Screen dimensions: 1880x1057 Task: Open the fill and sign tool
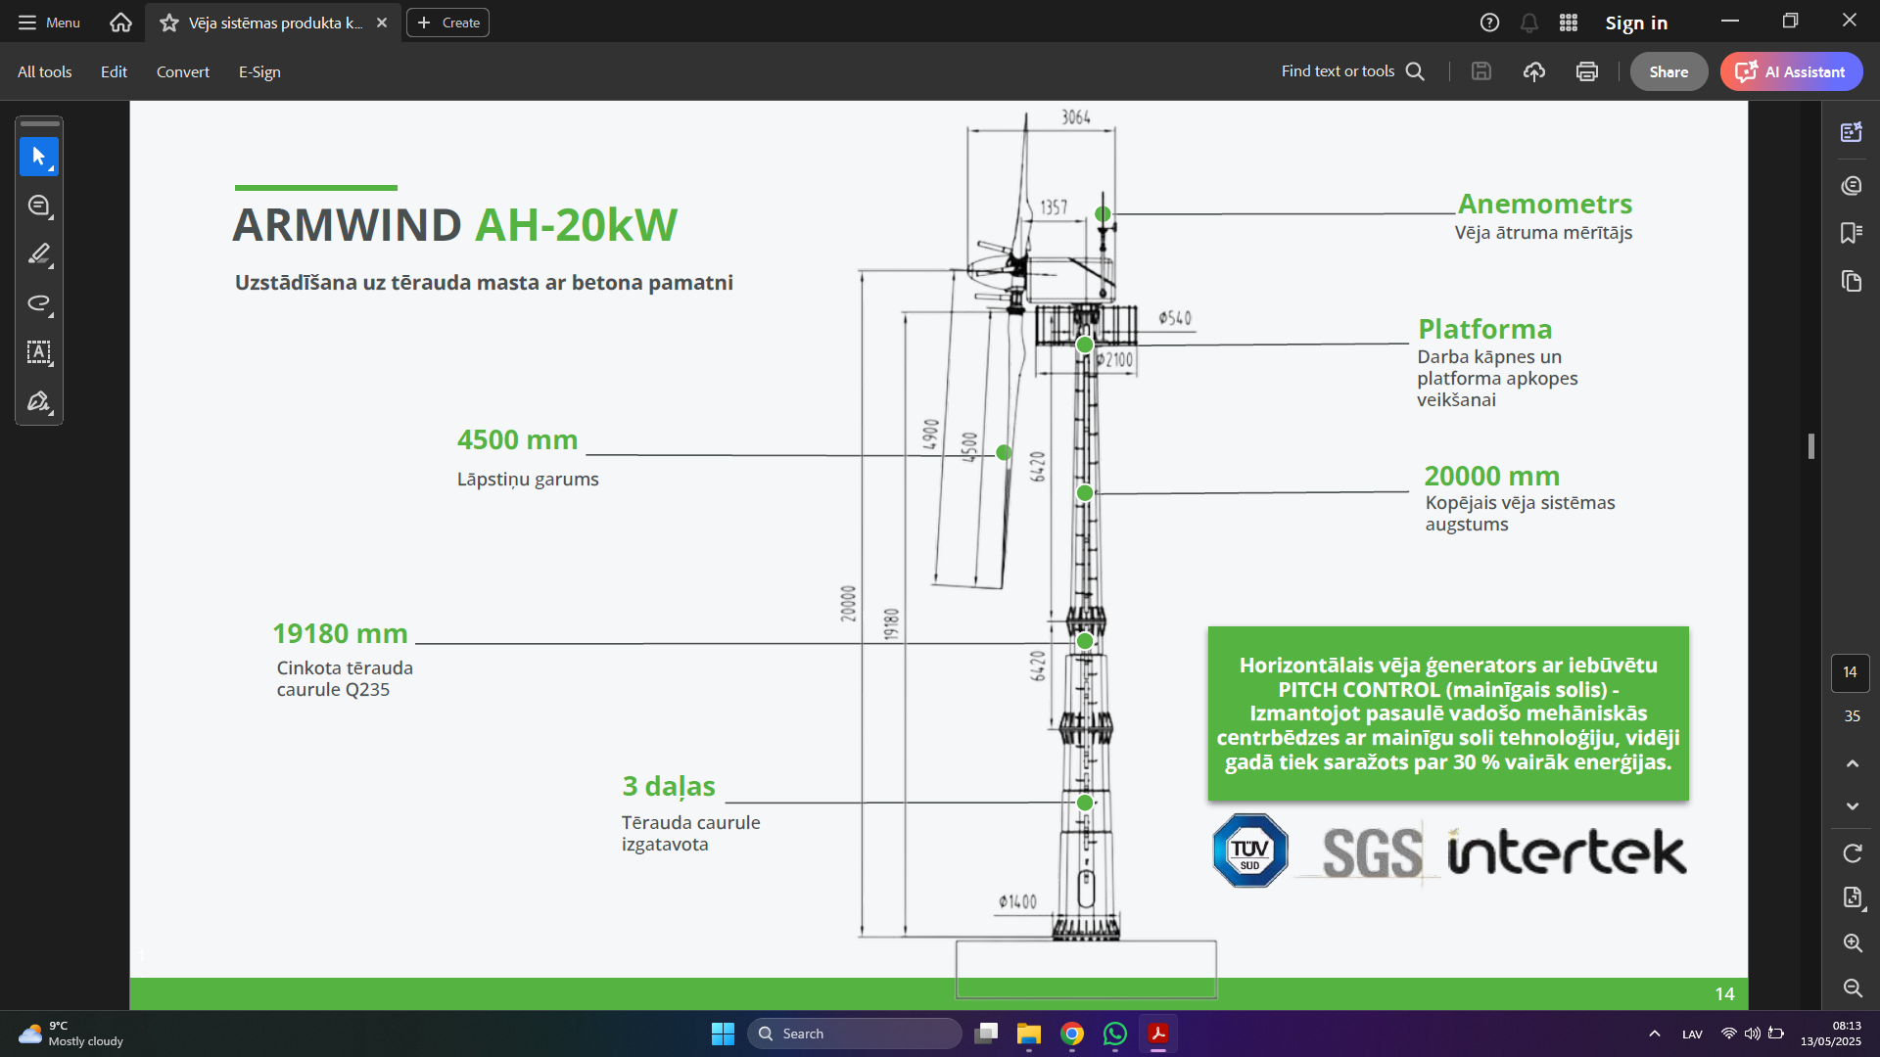point(38,401)
